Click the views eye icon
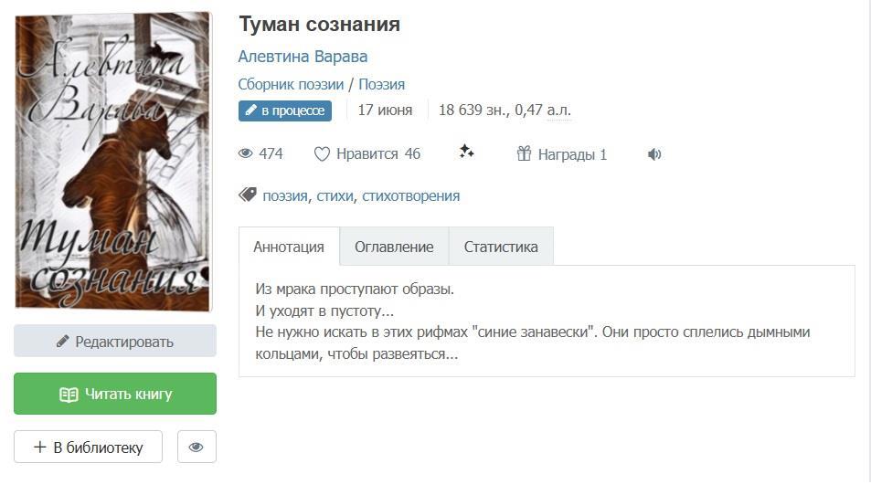 pyautogui.click(x=245, y=154)
